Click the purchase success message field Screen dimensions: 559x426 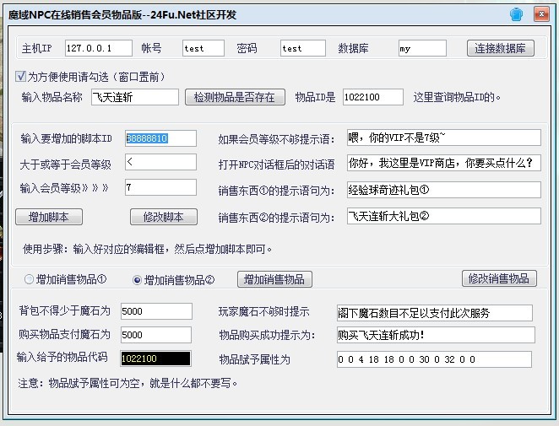pyautogui.click(x=434, y=335)
